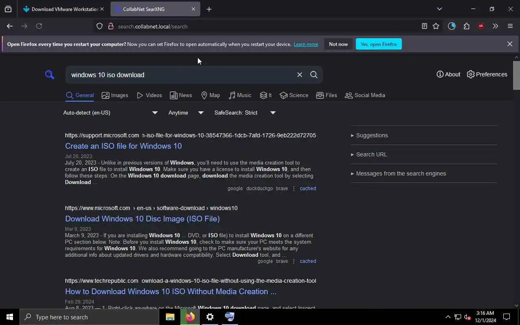520x325 pixels.
Task: Open recent browsing Firefox View icon
Action: [8, 9]
